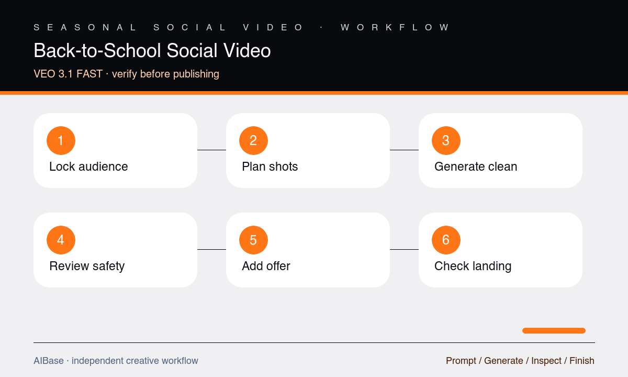
Task: Click the orange step 2 circle
Action: pos(253,140)
